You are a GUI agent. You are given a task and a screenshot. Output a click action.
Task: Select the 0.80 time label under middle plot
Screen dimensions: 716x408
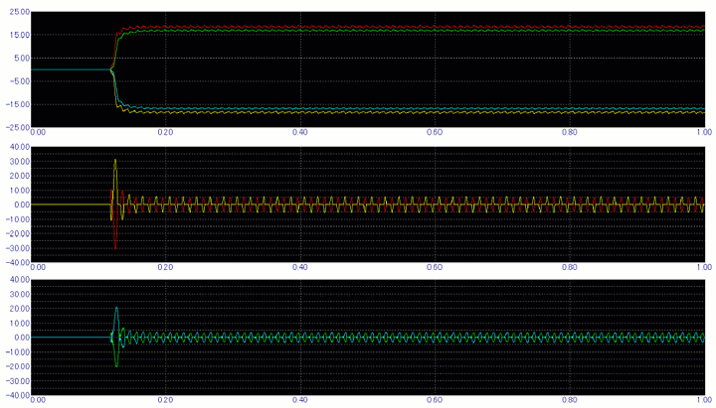(x=570, y=267)
